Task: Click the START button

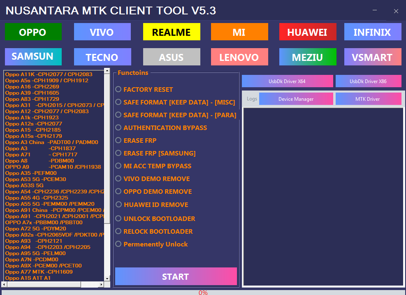Action: point(176,276)
